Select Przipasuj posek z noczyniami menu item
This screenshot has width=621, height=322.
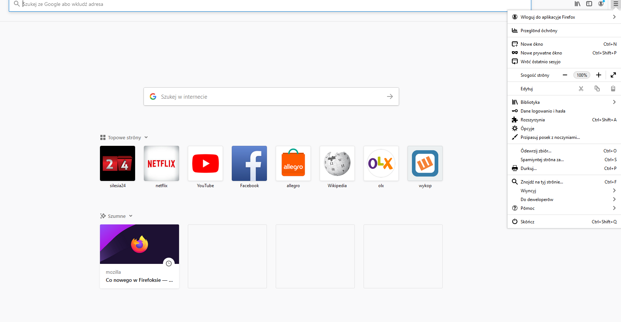[x=564, y=137]
